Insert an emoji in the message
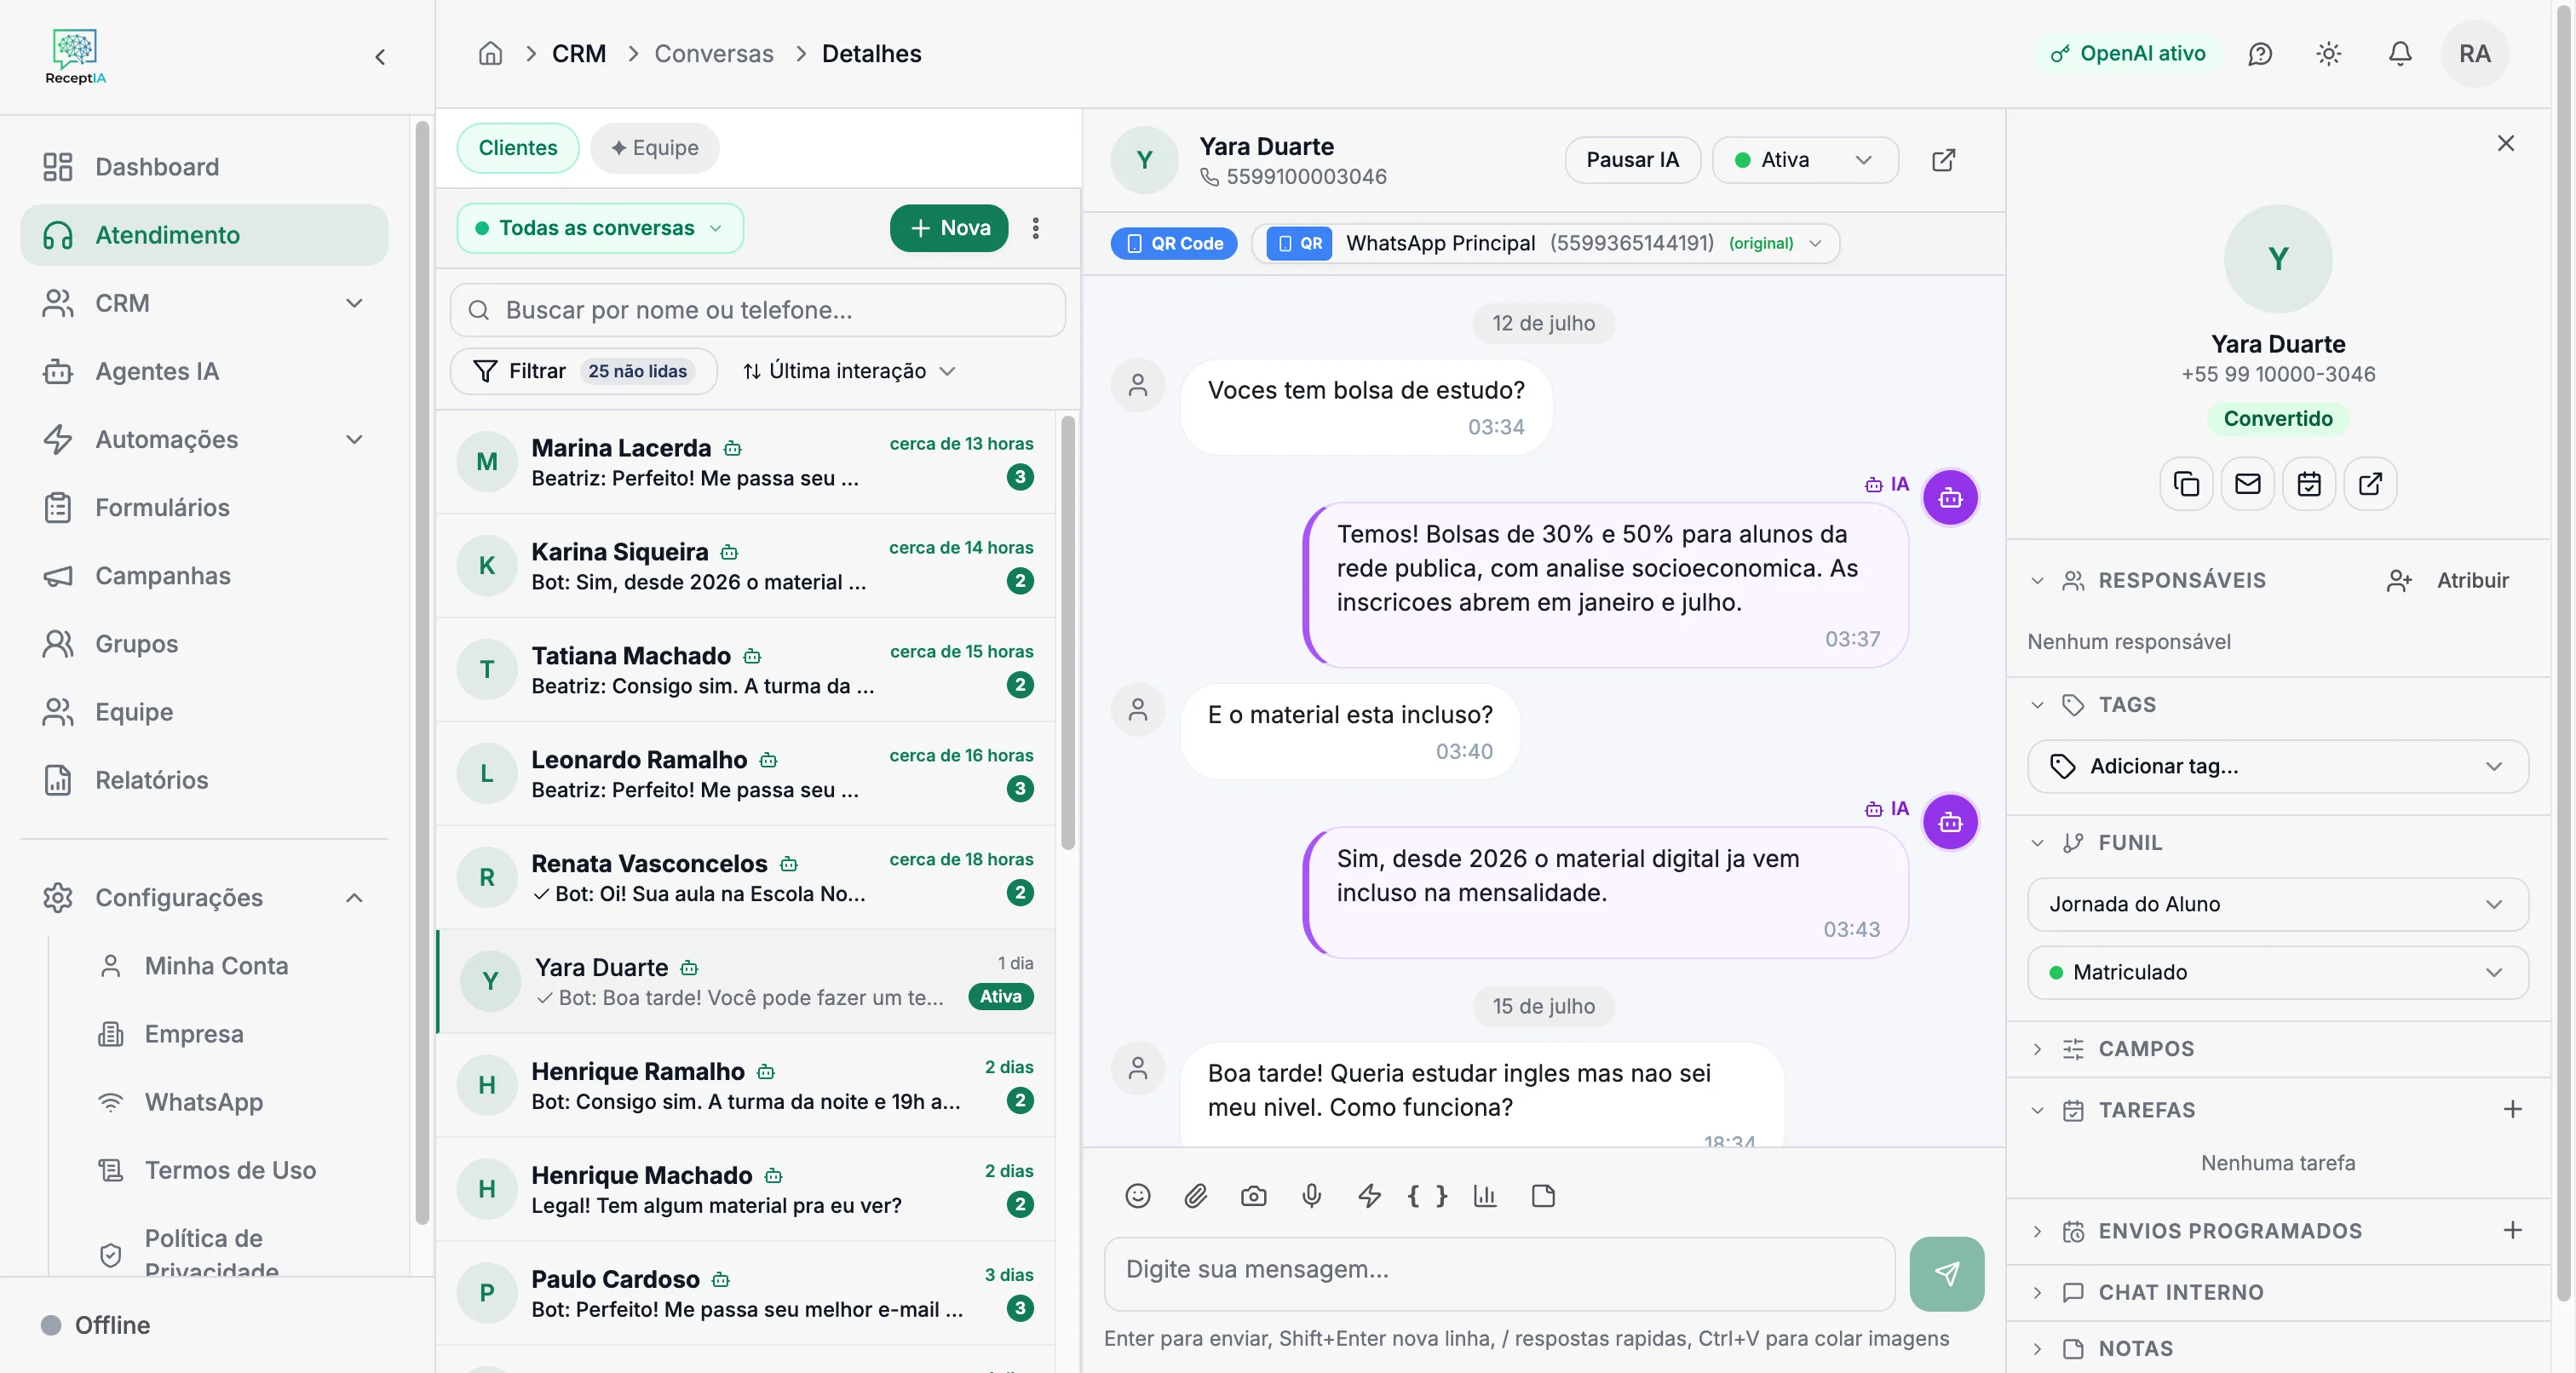 point(1138,1196)
